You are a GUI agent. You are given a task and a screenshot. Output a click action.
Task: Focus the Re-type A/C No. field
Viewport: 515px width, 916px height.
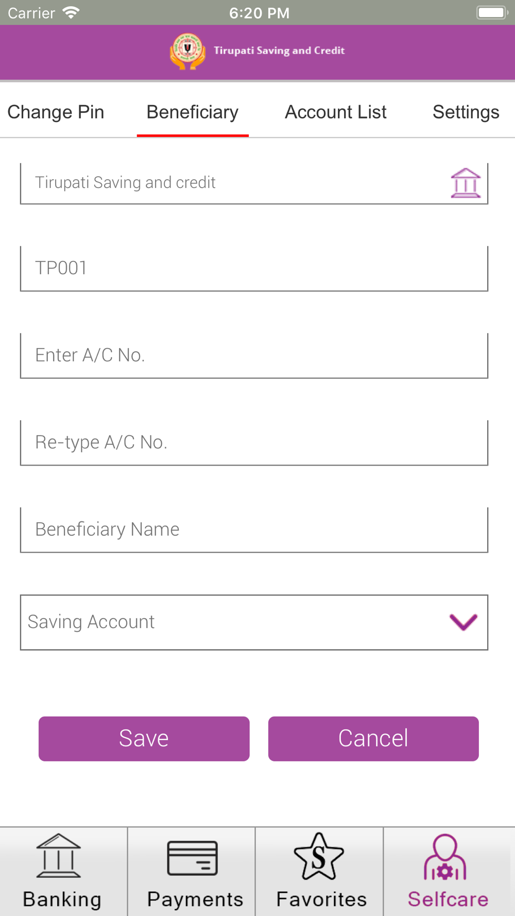pos(254,443)
